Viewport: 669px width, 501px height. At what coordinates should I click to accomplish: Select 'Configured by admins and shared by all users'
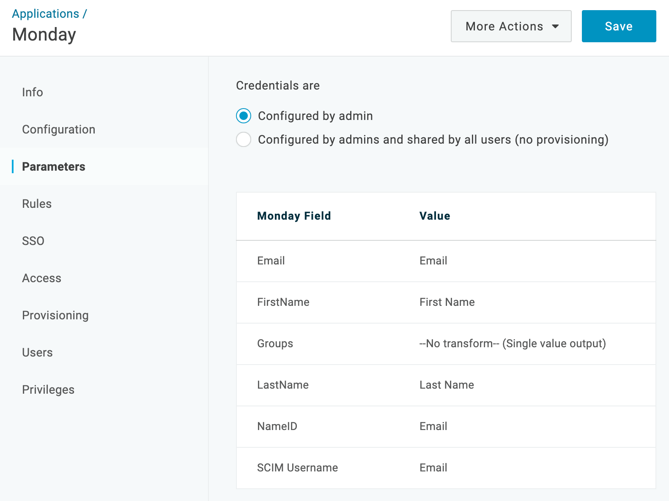[x=244, y=139]
